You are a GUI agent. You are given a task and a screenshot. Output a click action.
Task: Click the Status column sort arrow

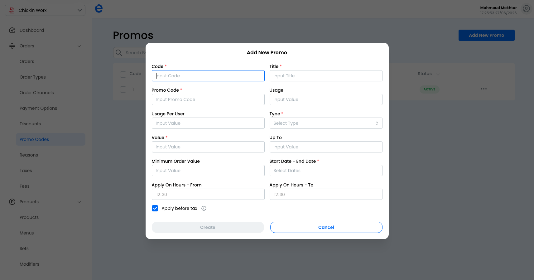pyautogui.click(x=438, y=74)
